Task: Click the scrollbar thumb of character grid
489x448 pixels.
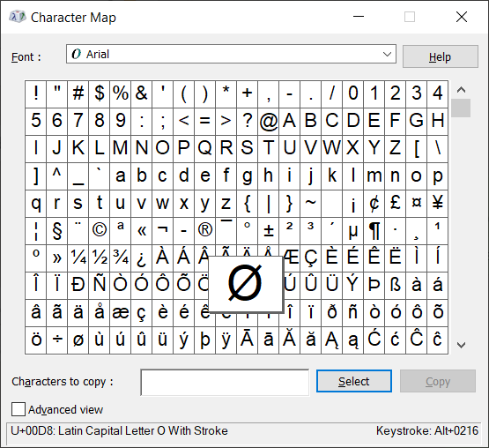Action: click(x=461, y=108)
